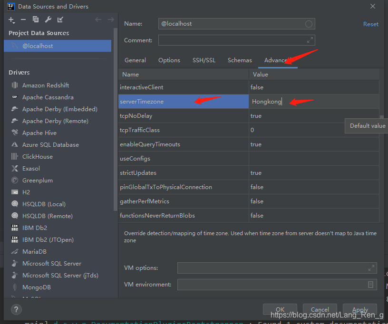This screenshot has height=324, width=388.
Task: Switch to the General tab
Action: (x=135, y=60)
